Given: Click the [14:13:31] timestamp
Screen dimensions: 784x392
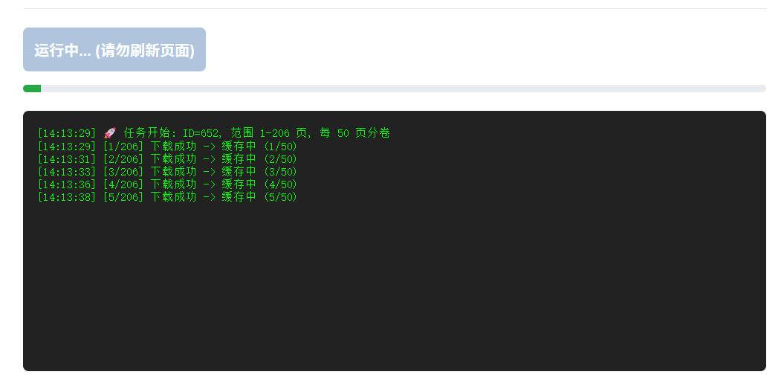Looking at the screenshot, I should click(x=67, y=159).
